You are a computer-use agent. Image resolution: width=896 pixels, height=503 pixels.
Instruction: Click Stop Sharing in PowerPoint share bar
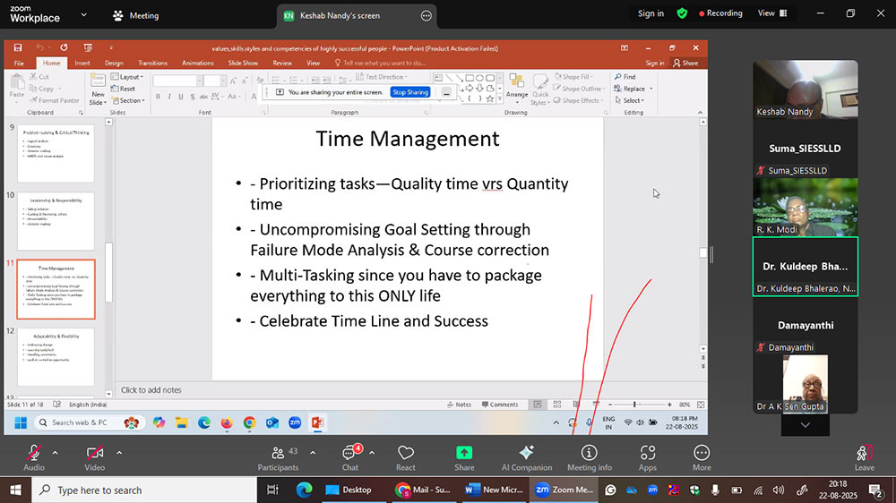pos(410,92)
